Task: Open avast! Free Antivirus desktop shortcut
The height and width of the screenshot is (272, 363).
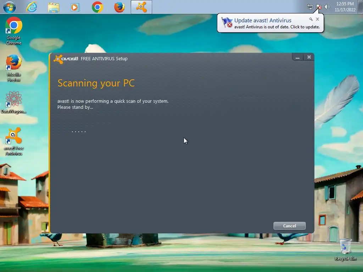Action: coord(14,141)
